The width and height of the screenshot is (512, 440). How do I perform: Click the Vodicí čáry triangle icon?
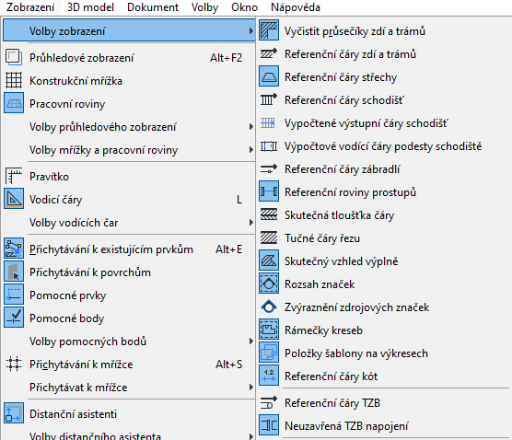[x=14, y=199]
